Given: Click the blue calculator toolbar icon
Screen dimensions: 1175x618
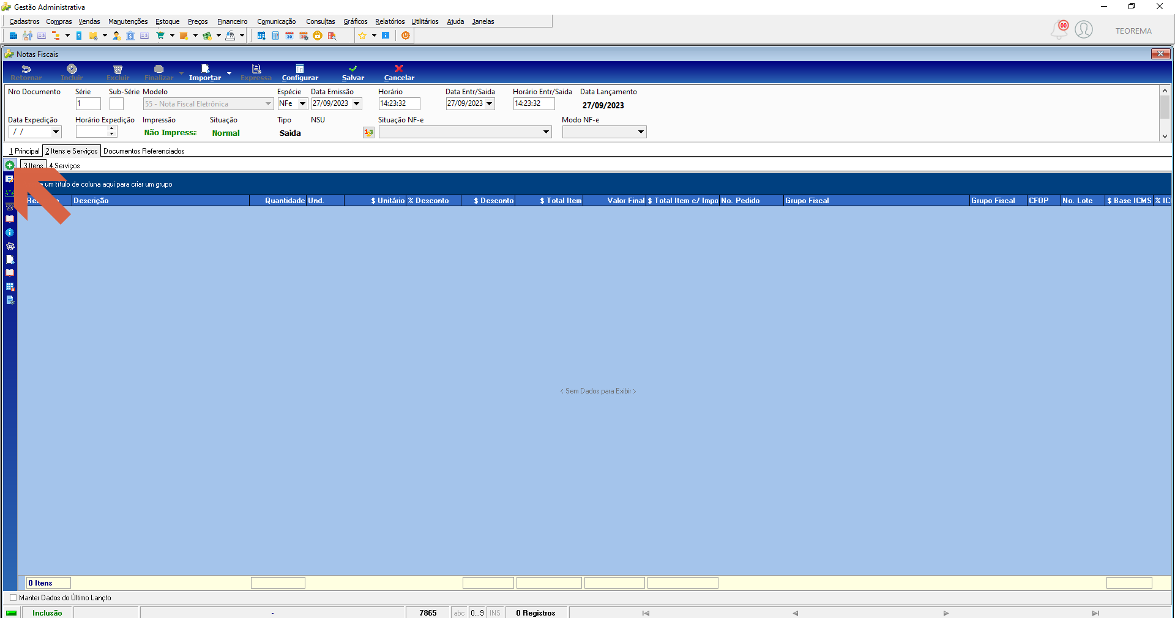Looking at the screenshot, I should coord(275,35).
